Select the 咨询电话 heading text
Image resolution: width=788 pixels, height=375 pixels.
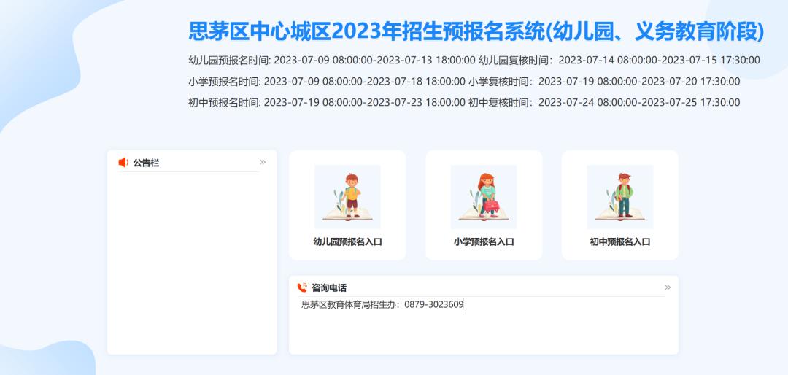point(329,287)
